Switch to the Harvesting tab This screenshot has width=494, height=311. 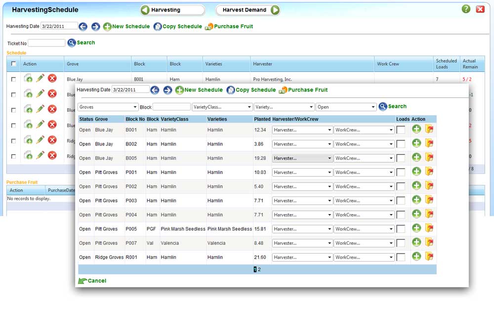(172, 10)
